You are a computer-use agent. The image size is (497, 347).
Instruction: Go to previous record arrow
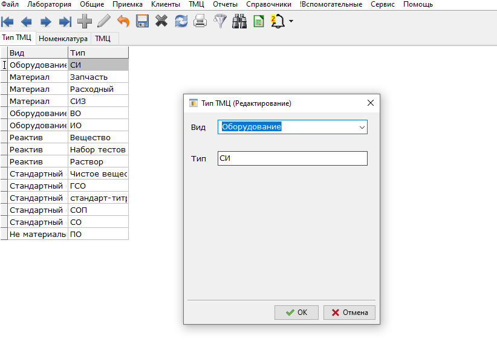[x=27, y=22]
